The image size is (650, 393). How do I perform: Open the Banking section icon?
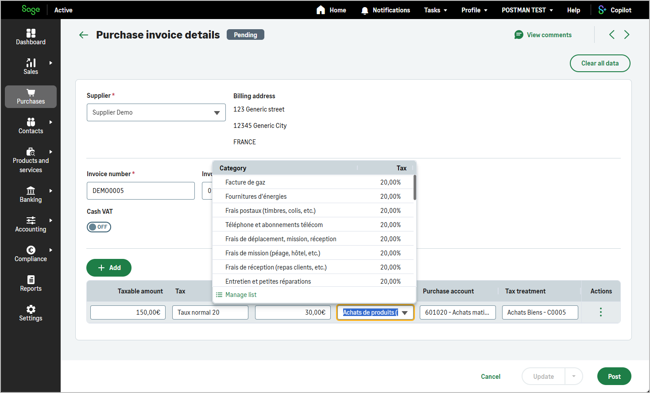coord(31,191)
